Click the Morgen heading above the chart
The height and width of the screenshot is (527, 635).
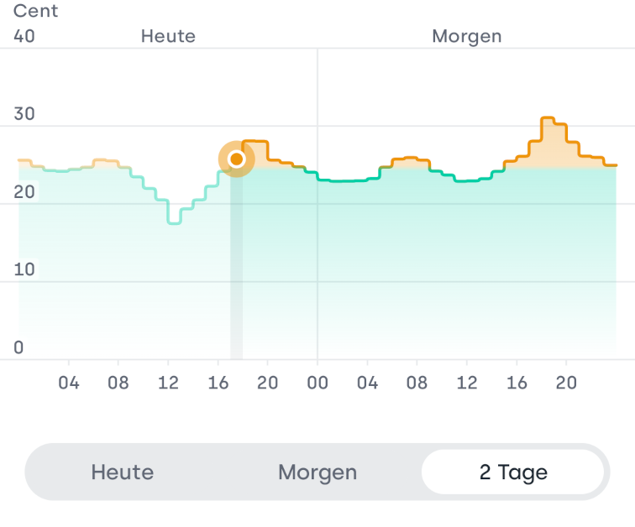click(466, 36)
